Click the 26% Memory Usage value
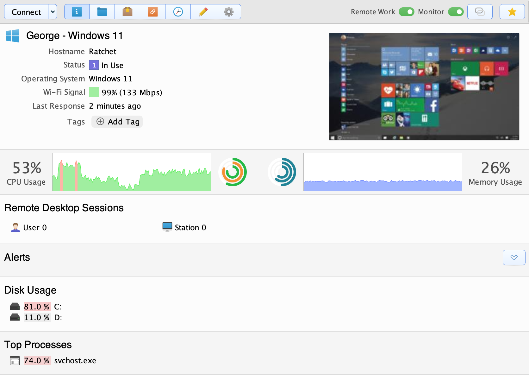 495,168
